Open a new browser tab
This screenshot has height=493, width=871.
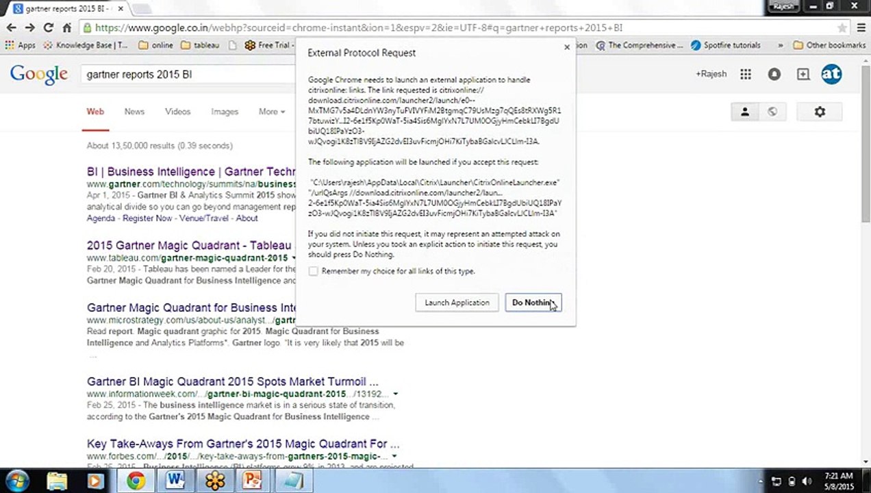tap(141, 9)
